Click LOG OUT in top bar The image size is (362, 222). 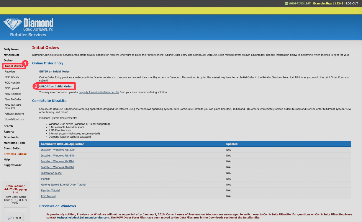point(352,4)
